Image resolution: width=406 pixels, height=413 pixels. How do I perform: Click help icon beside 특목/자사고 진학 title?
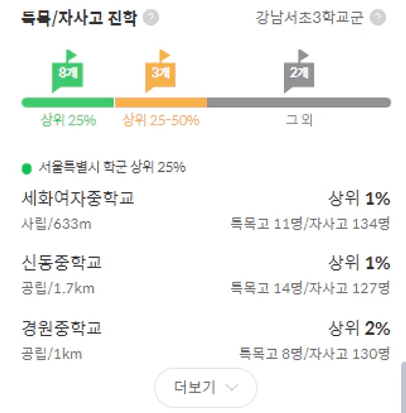coord(151,17)
